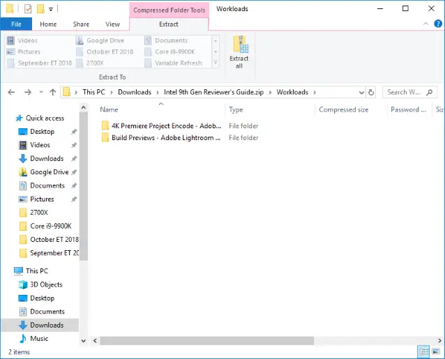The height and width of the screenshot is (359, 445).
Task: Click Downloads in the address bar
Action: click(x=135, y=92)
